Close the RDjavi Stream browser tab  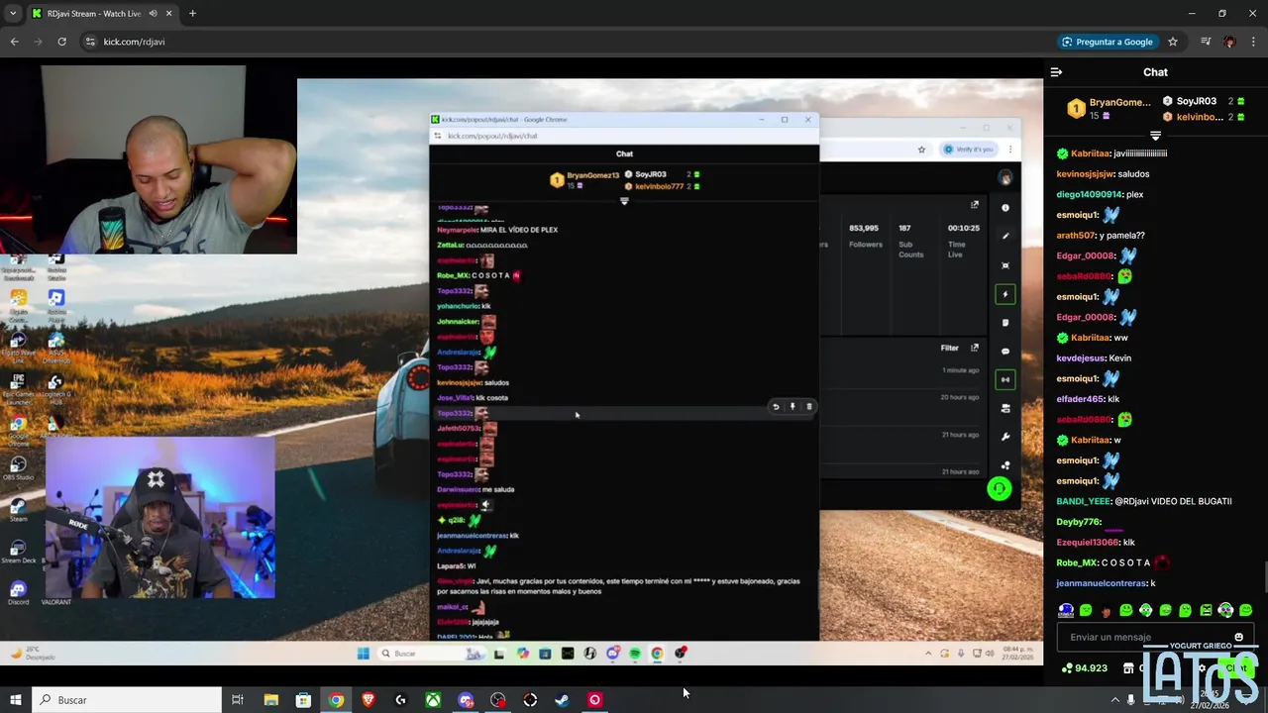tap(168, 14)
